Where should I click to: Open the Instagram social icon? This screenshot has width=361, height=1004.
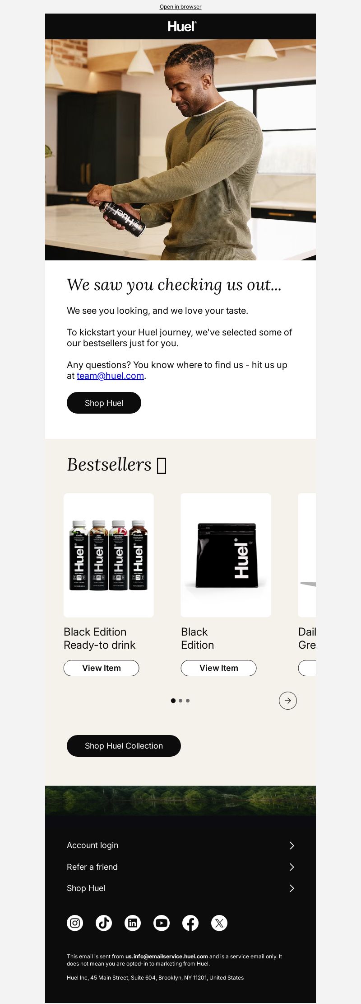[x=75, y=923]
